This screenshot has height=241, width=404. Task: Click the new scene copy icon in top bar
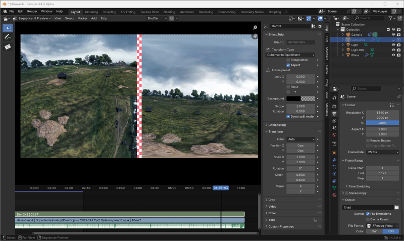pyautogui.click(x=355, y=11)
